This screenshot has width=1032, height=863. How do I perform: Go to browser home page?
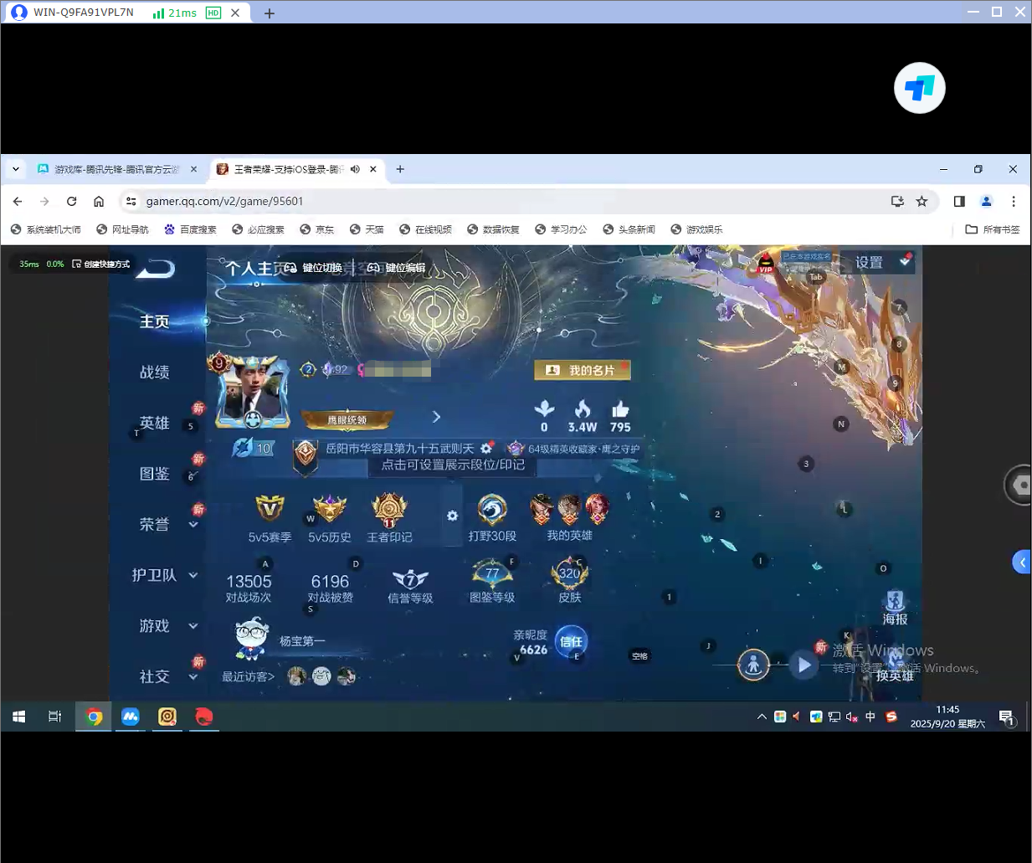[x=99, y=201]
